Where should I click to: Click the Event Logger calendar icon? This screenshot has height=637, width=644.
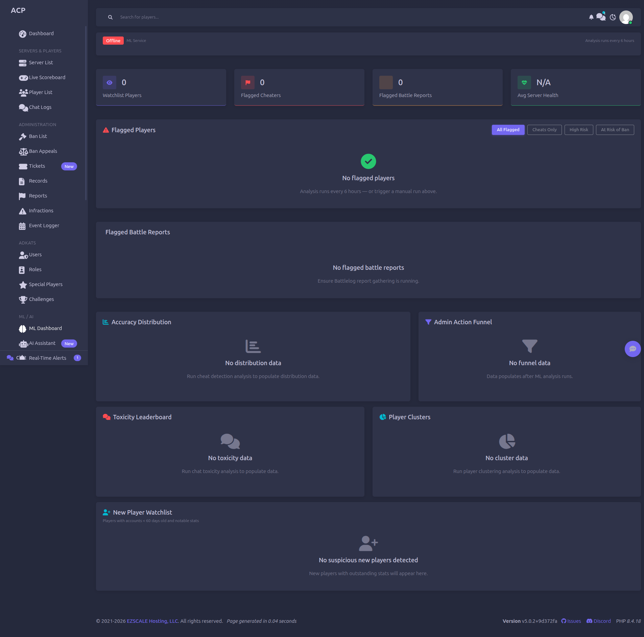click(x=22, y=226)
